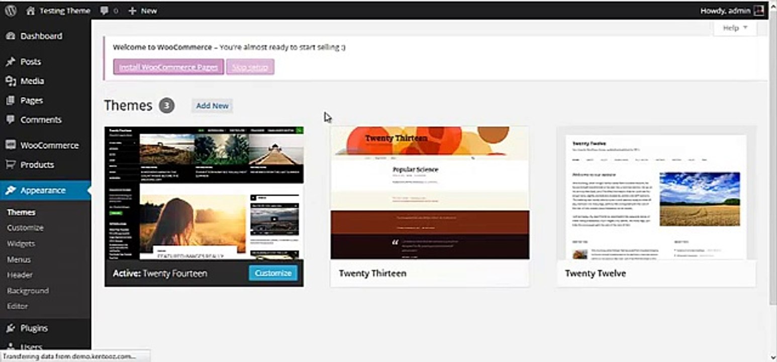Open the Help dropdown

click(x=735, y=28)
